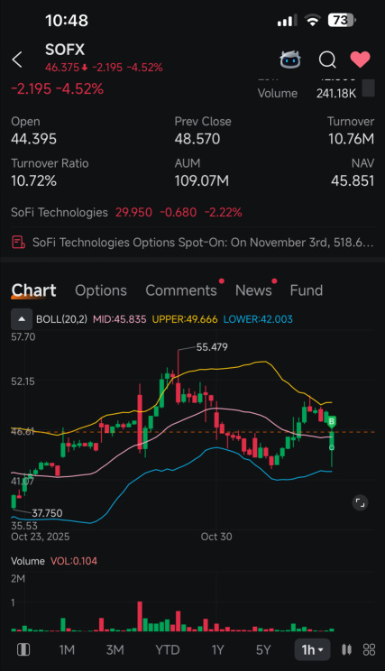Open the Fund tab

point(307,290)
